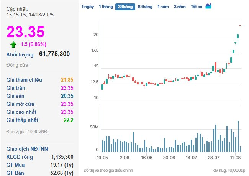Select the highlighted 3 tháng tab
The width and height of the screenshot is (249, 176).
pyautogui.click(x=125, y=7)
